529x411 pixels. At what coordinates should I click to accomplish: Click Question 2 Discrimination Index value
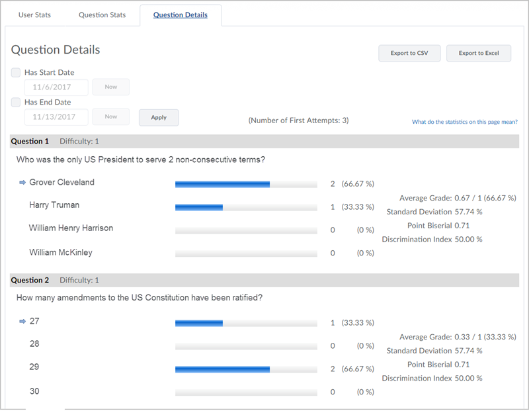tap(469, 379)
